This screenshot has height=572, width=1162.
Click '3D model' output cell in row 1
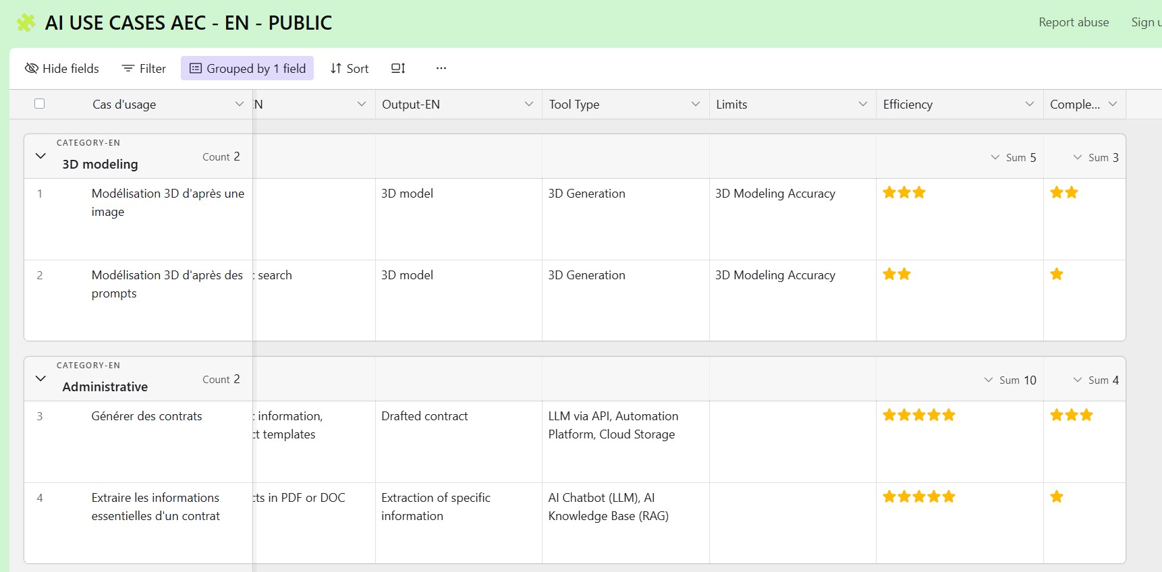(x=459, y=219)
